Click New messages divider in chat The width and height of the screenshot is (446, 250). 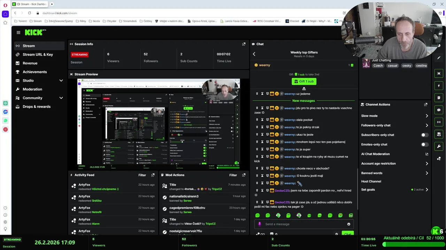[303, 101]
